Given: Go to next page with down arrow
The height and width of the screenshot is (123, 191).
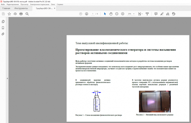Looking at the screenshot, I should [x=86, y=14].
